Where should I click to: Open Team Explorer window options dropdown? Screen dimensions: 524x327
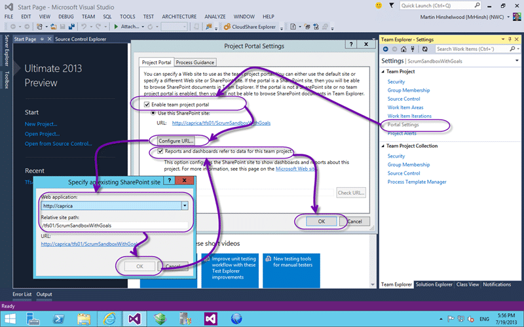[x=503, y=39]
